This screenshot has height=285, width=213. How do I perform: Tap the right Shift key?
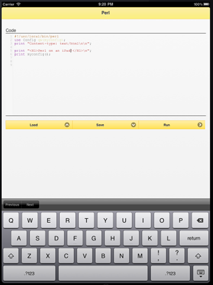click(198, 256)
